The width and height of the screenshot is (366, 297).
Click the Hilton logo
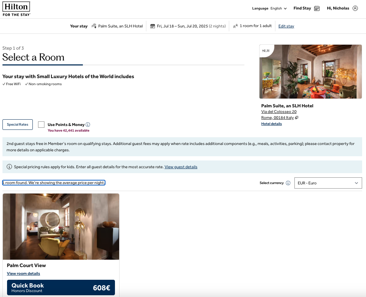click(16, 9)
